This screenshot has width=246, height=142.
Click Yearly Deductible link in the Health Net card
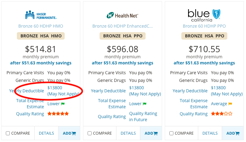[x=108, y=91]
